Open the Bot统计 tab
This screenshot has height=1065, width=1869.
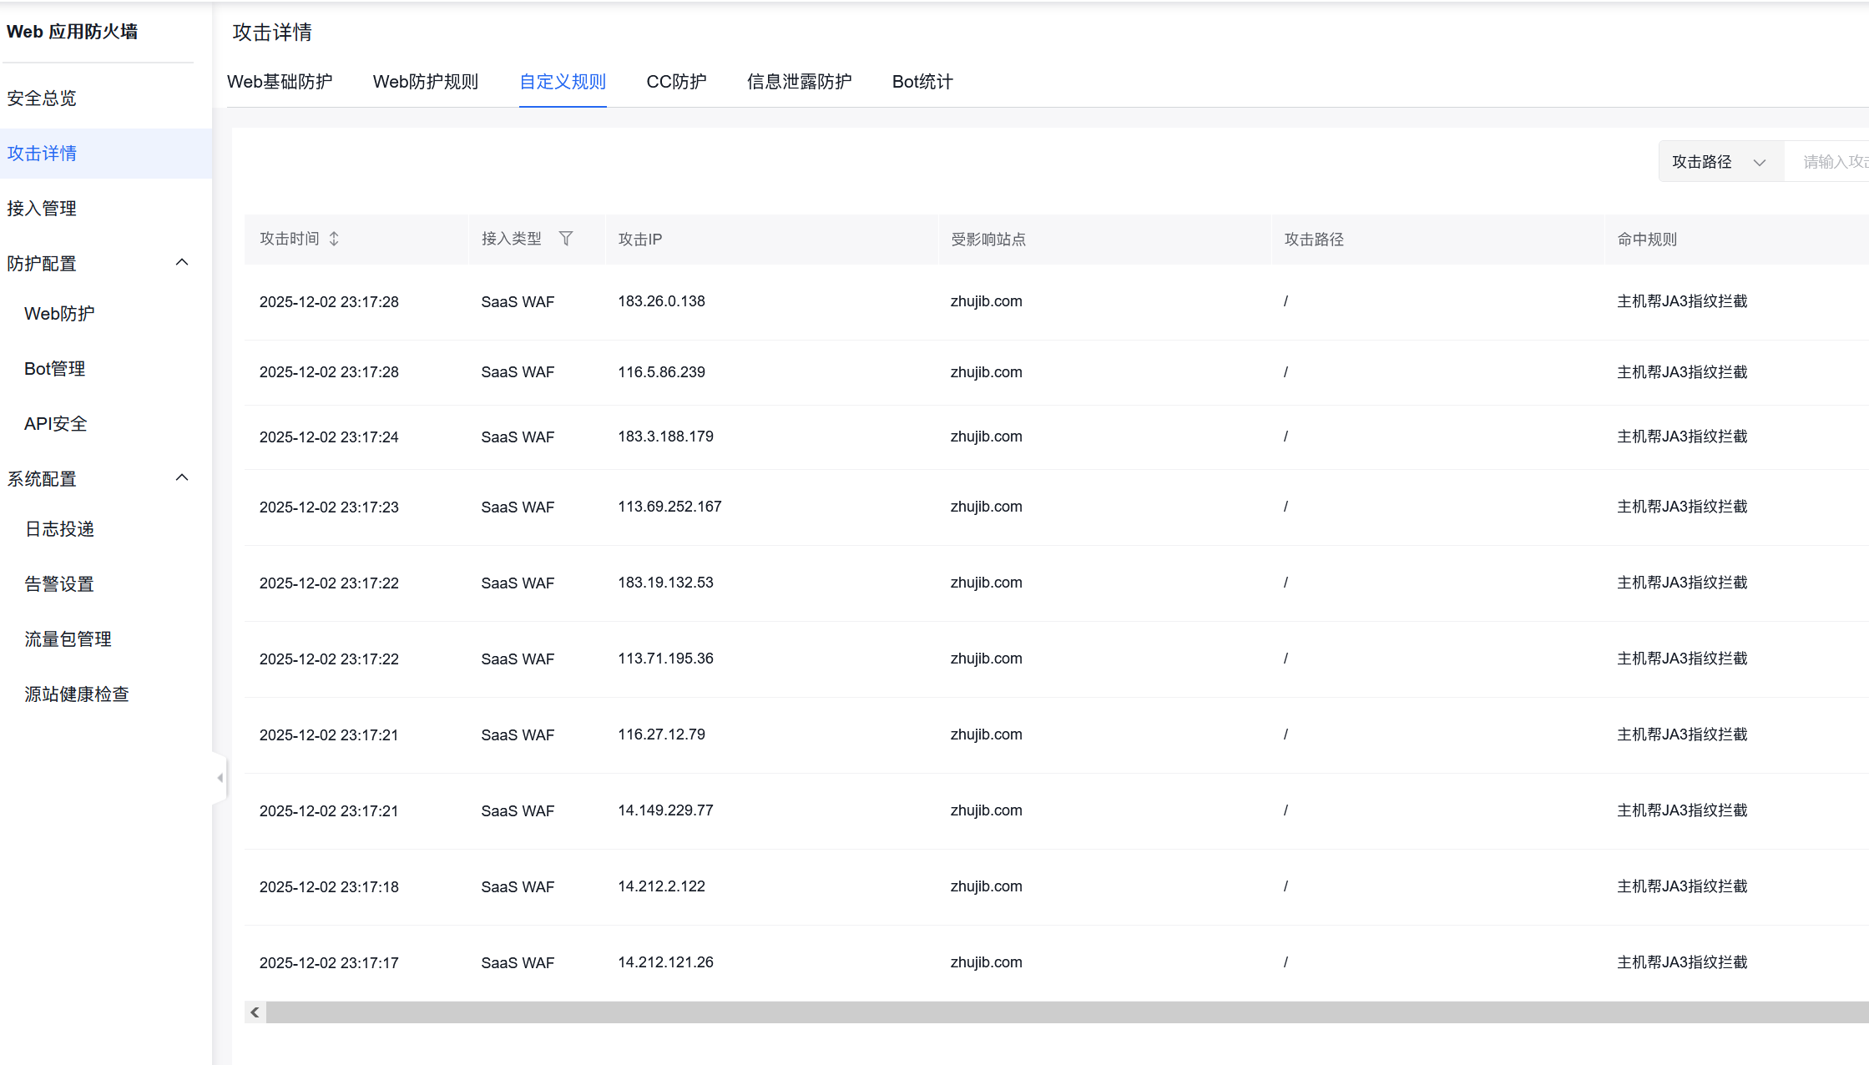[922, 82]
